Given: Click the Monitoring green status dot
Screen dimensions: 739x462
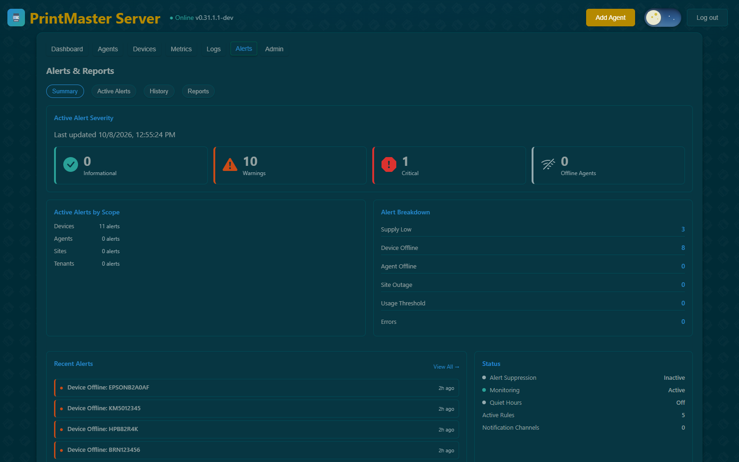Looking at the screenshot, I should pyautogui.click(x=484, y=390).
